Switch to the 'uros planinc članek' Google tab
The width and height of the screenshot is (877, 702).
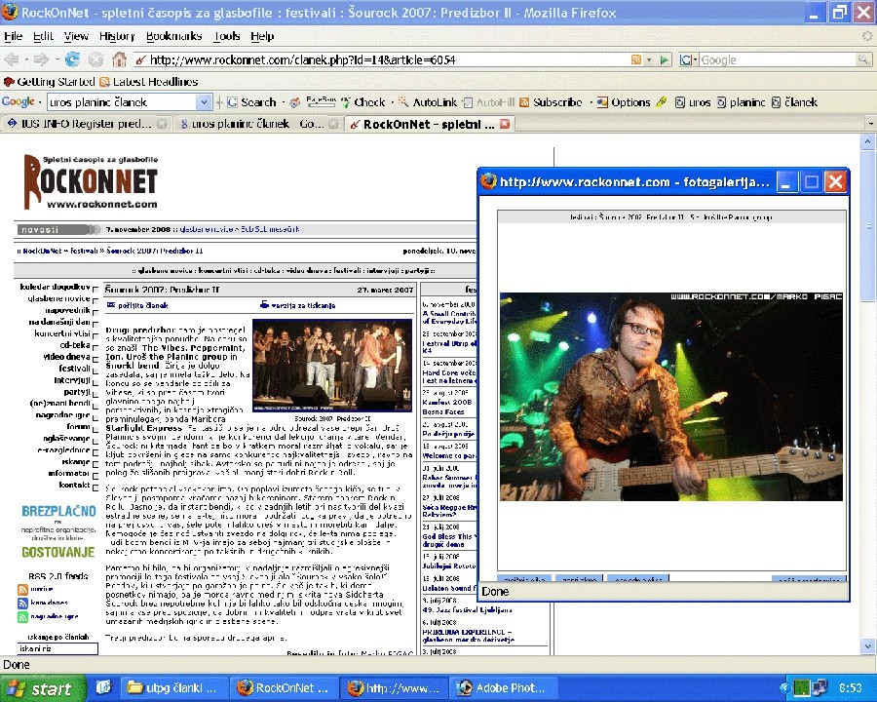tap(259, 124)
